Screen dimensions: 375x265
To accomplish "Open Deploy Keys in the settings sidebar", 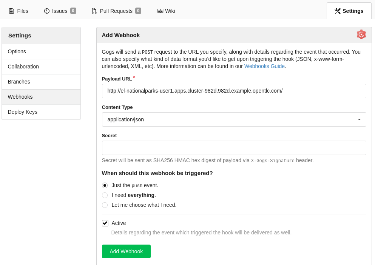I will click(x=23, y=112).
